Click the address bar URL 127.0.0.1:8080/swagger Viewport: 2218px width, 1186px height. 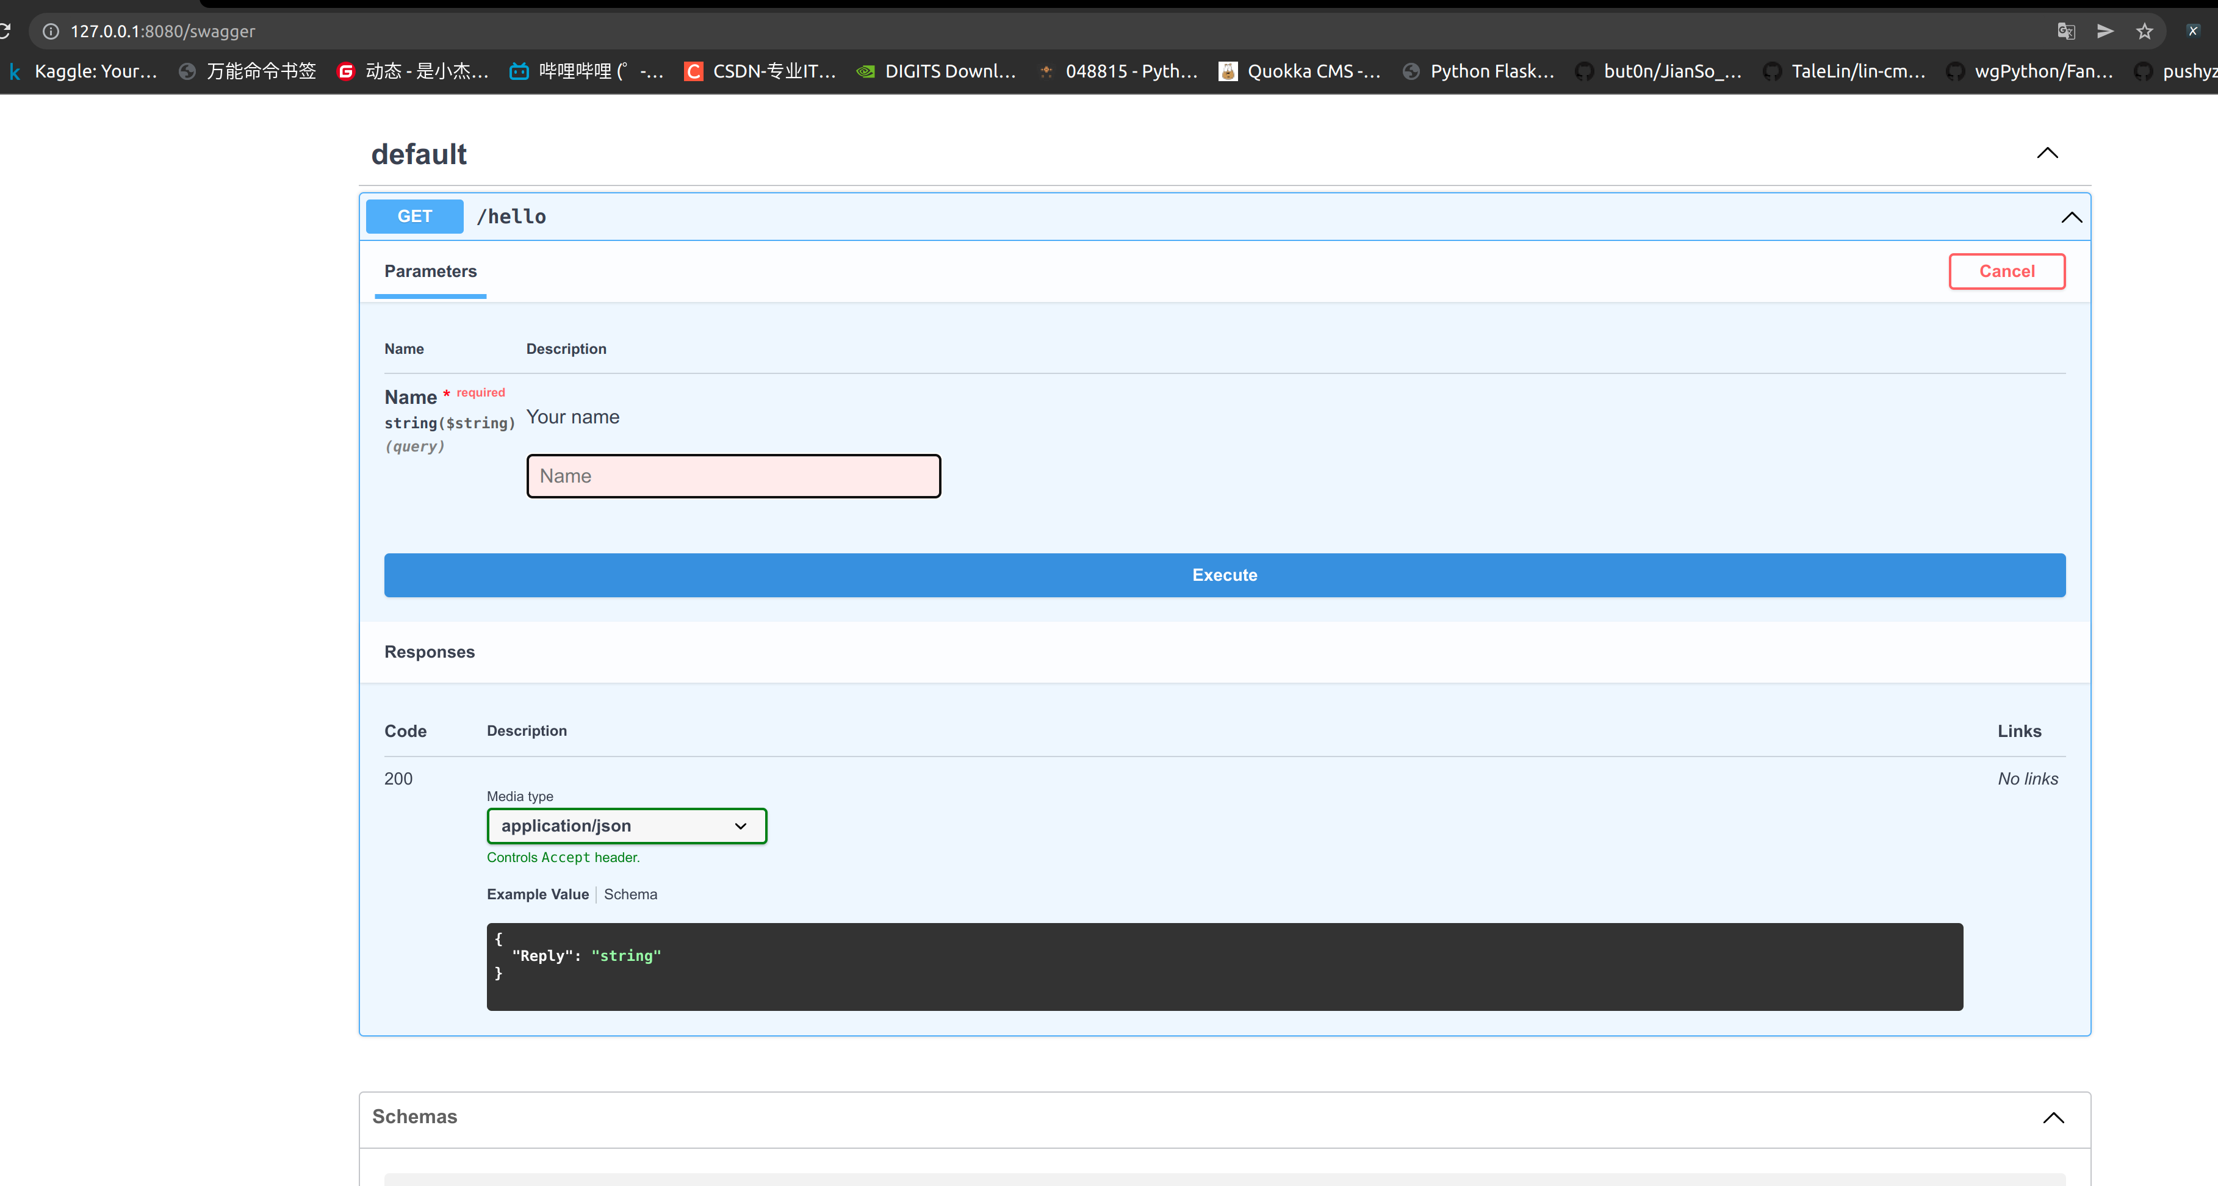point(163,31)
